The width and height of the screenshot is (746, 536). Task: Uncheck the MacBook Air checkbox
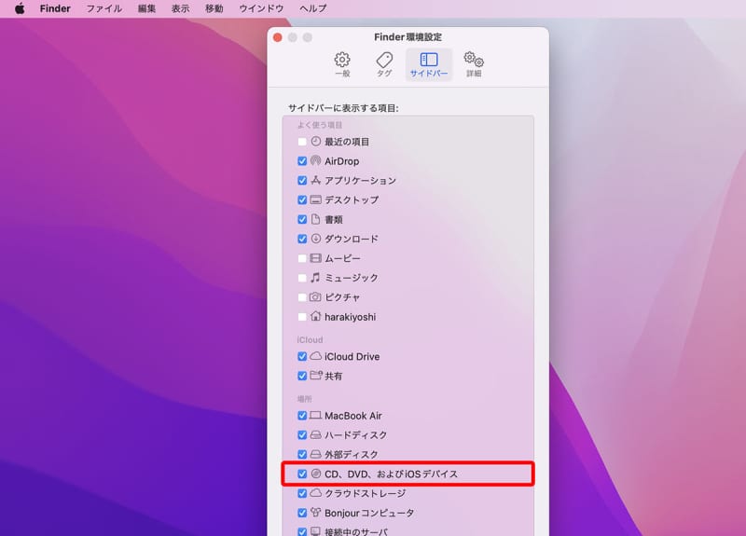302,416
